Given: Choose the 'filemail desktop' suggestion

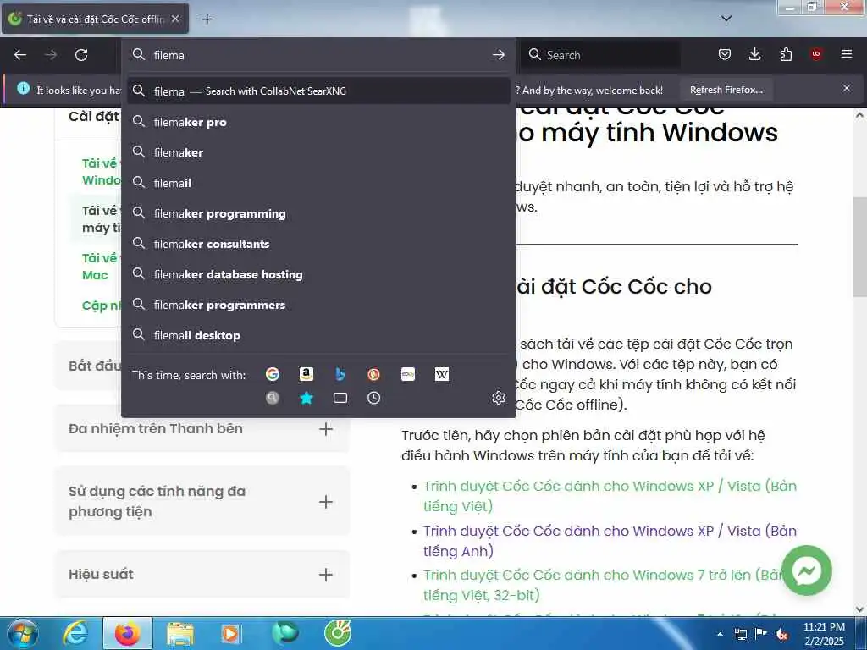Looking at the screenshot, I should tap(318, 335).
